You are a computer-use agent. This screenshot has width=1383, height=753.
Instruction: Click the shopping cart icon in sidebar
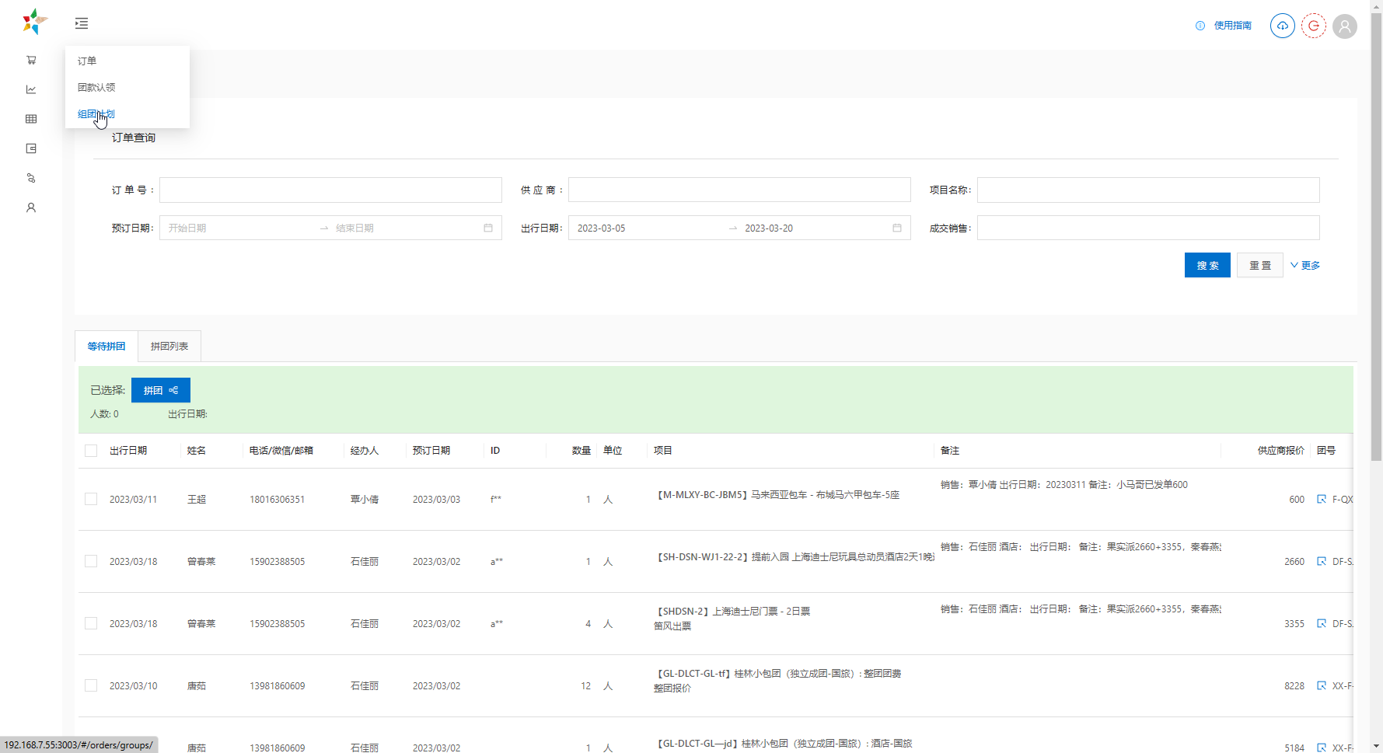pos(31,60)
